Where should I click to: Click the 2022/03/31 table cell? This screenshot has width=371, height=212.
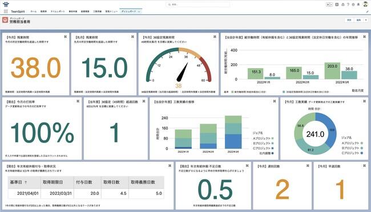tap(57, 193)
